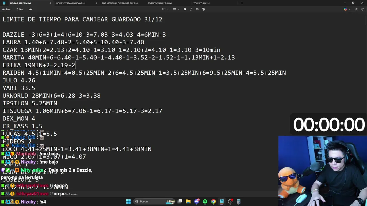Image resolution: width=367 pixels, height=206 pixels.
Task: Click the YARI 33.5 line
Action: pyautogui.click(x=19, y=88)
